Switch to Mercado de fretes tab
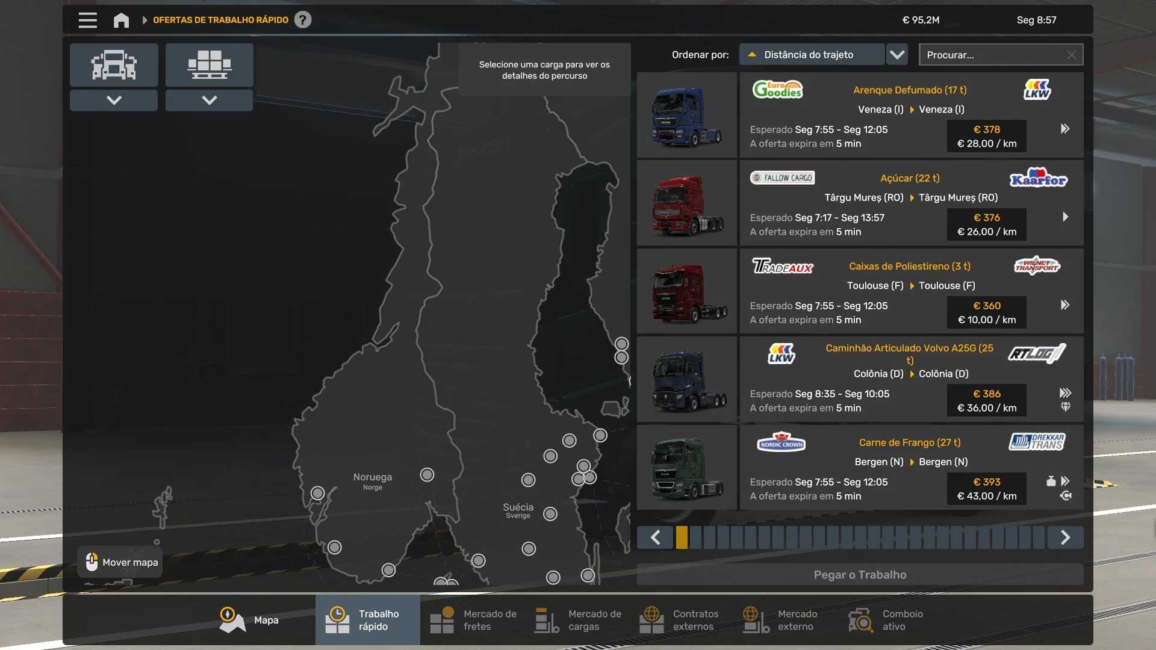The image size is (1156, 650). (x=473, y=620)
